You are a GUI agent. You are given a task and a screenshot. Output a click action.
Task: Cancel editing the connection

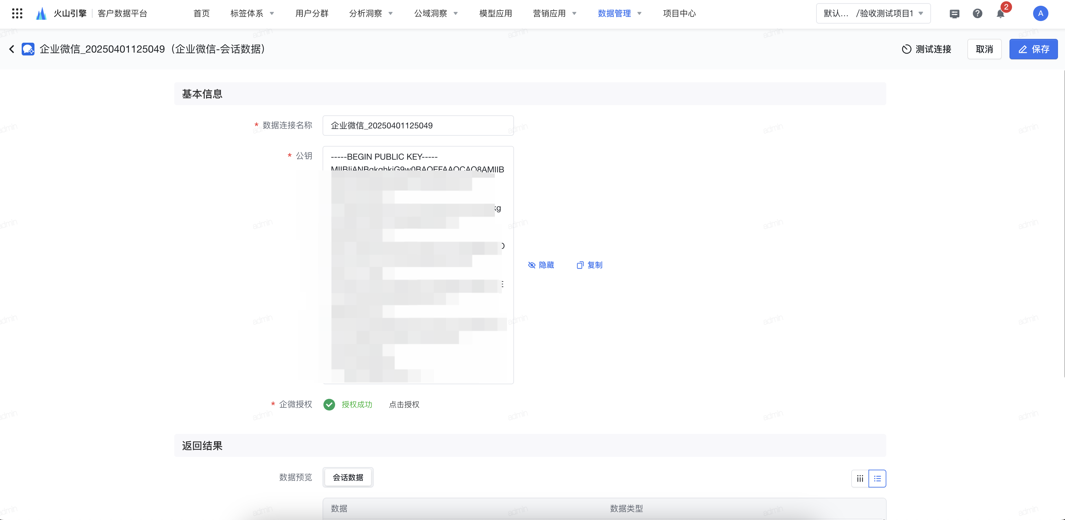pyautogui.click(x=984, y=49)
